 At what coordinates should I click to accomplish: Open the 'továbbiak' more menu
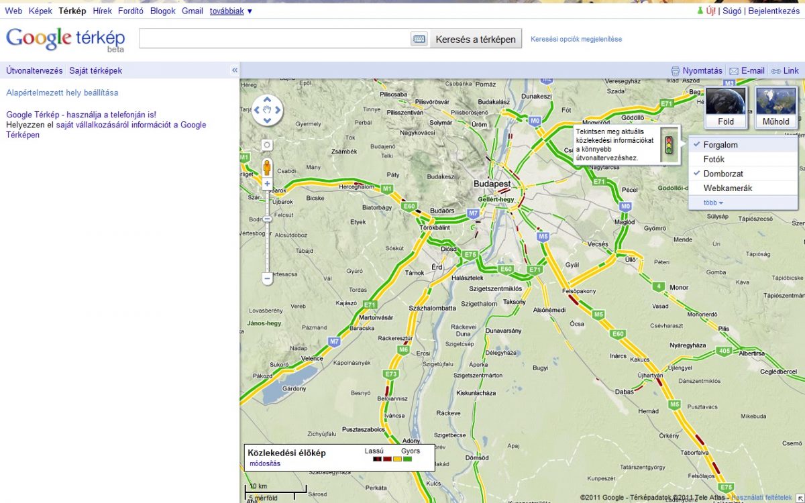click(231, 11)
